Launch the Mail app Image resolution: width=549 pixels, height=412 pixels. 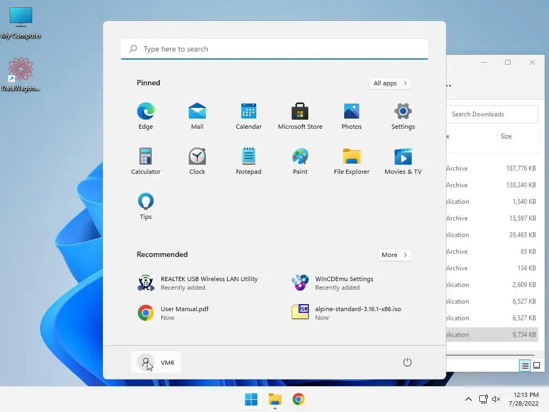197,116
